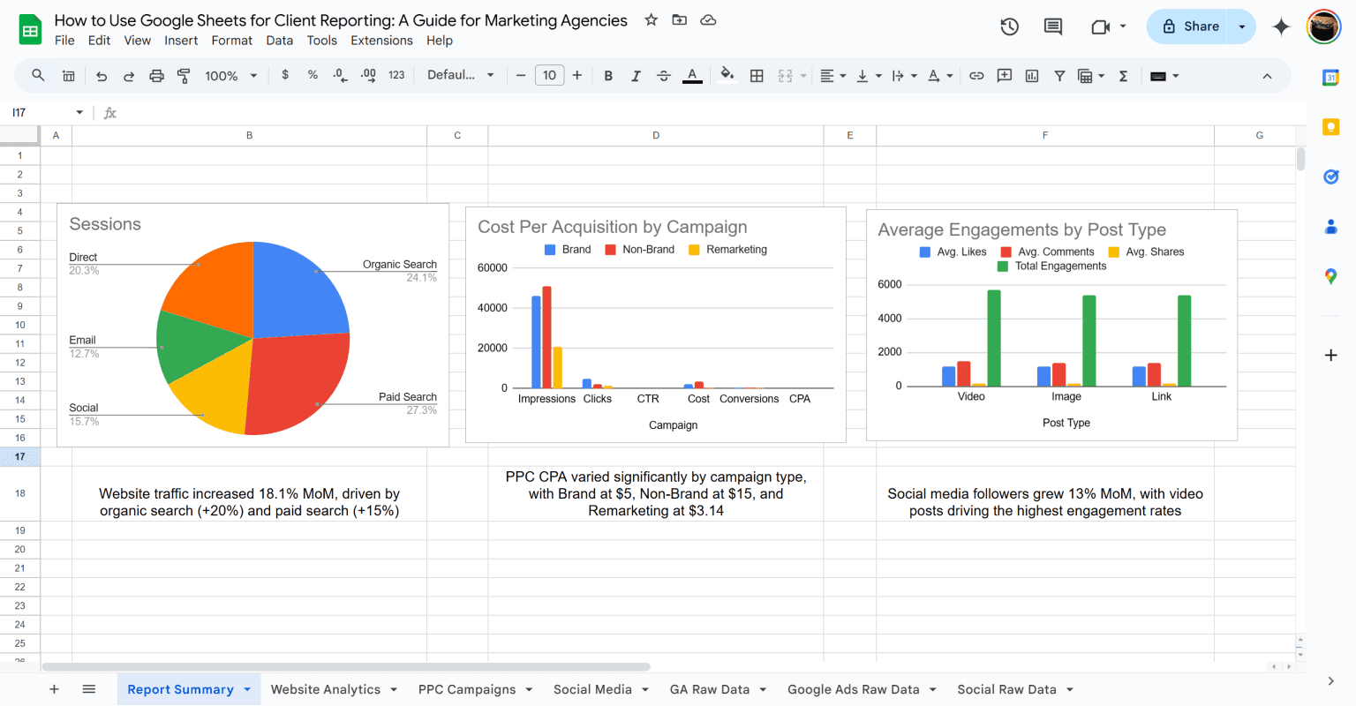Switch to the PPC Campaigns sheet tab
This screenshot has width=1356, height=706.
(466, 689)
